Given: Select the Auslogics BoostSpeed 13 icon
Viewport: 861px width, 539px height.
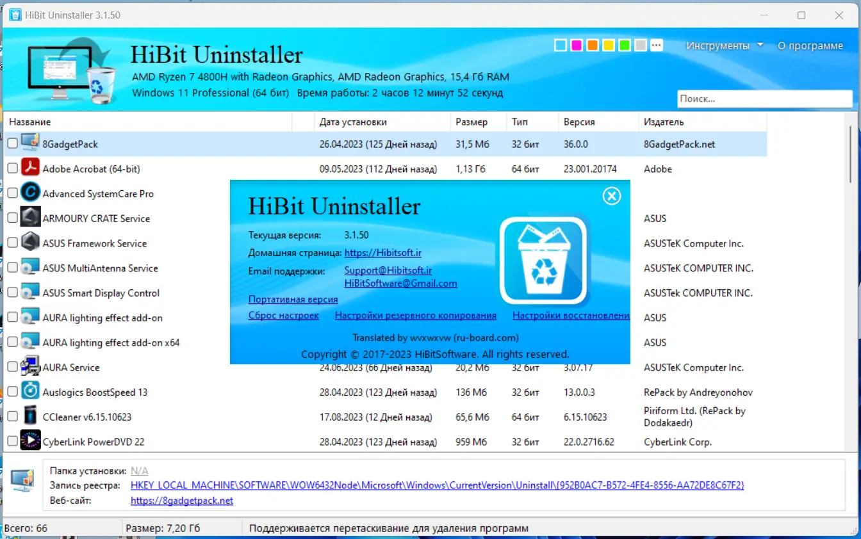Looking at the screenshot, I should click(31, 391).
